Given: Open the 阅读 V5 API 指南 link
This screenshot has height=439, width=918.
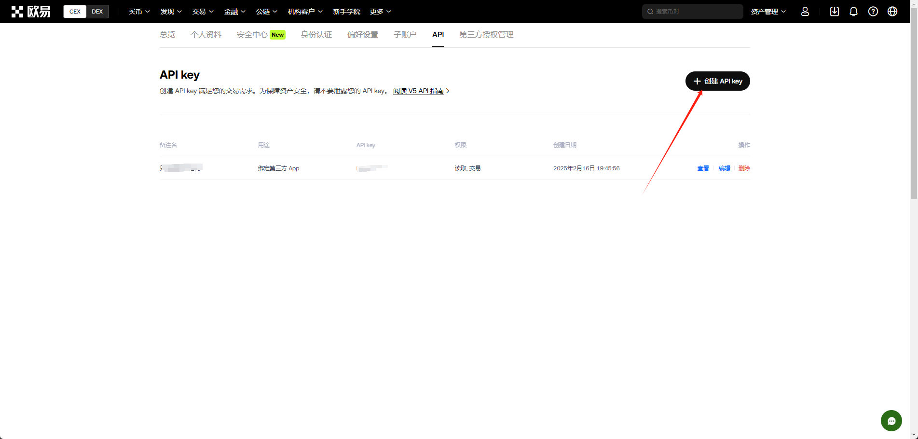Looking at the screenshot, I should [x=418, y=91].
